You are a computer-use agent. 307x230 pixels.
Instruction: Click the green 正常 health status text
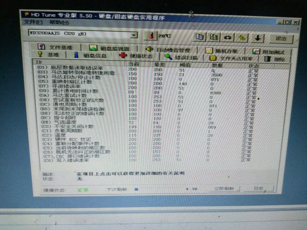pos(83,190)
